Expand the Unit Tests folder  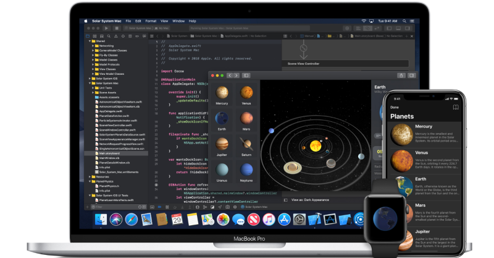click(x=93, y=88)
